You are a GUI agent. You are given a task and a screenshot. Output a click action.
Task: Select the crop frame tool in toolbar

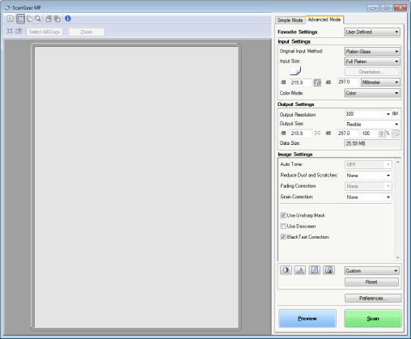click(20, 19)
